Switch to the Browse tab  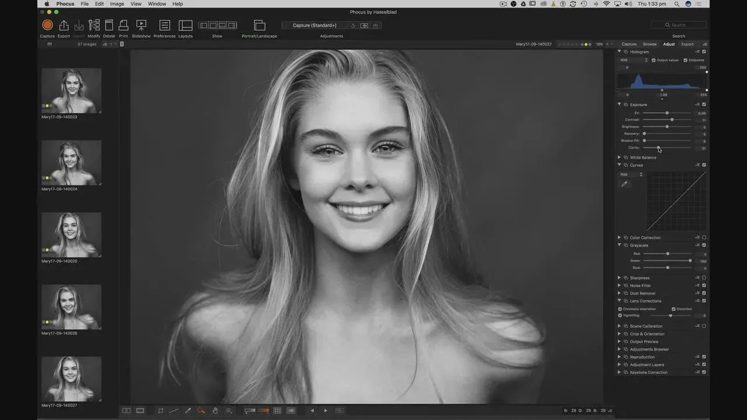pos(650,44)
